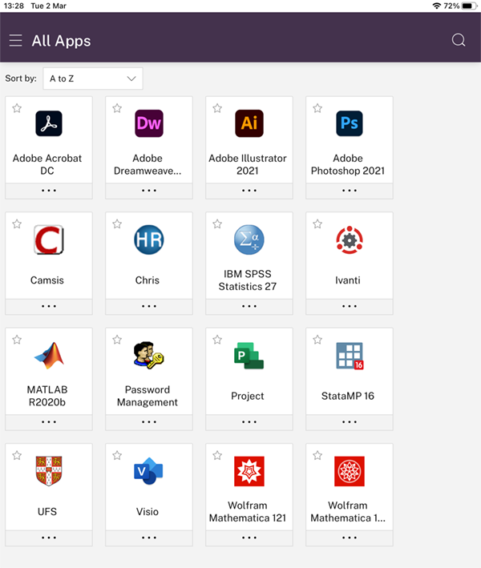Launch the Adobe Acrobat DC icon

tap(49, 123)
